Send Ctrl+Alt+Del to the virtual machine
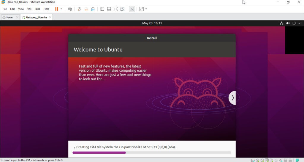 (x=70, y=9)
